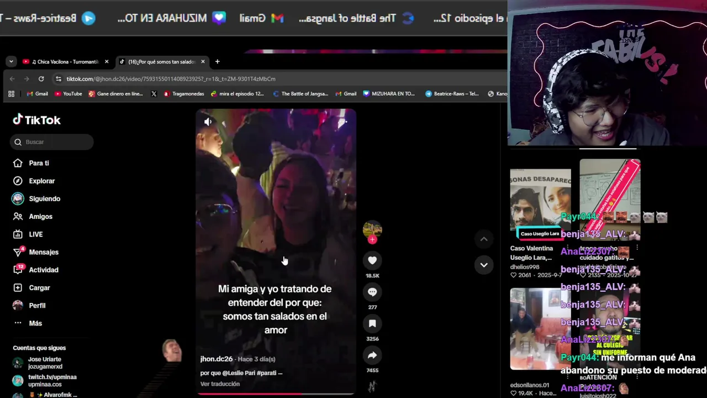Like the video with heart icon
Image resolution: width=707 pixels, height=398 pixels.
(372, 260)
